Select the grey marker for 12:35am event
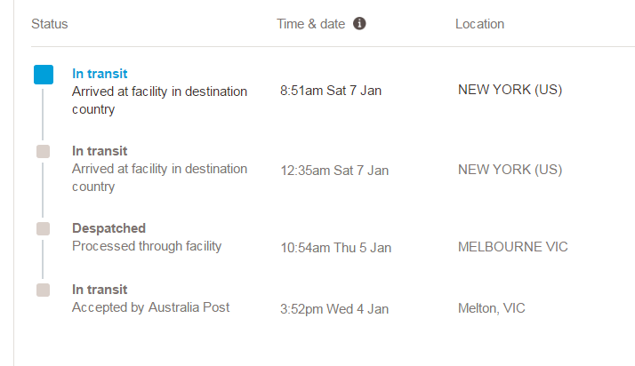 (43, 152)
